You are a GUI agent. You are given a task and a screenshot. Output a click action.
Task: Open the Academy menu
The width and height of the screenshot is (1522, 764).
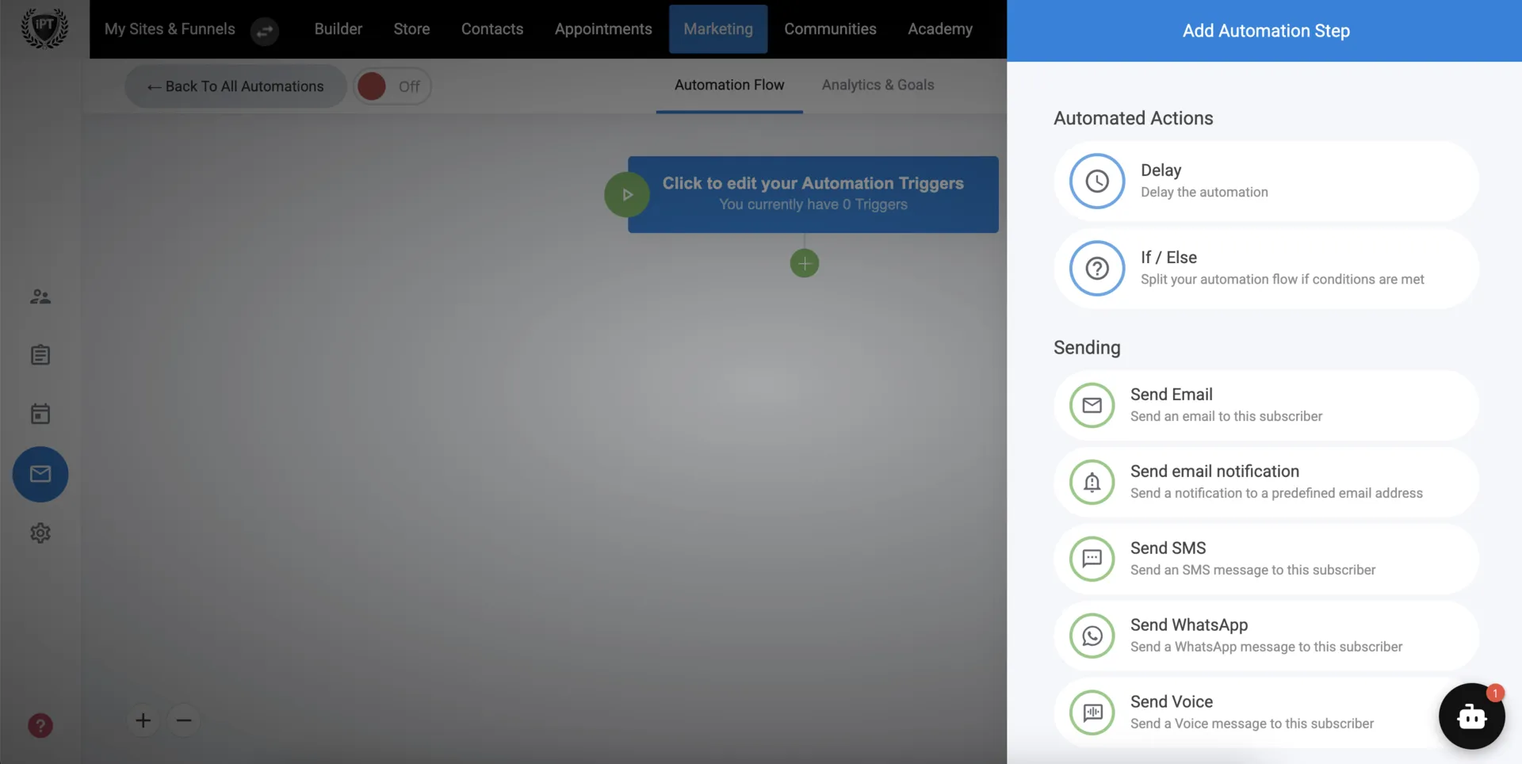[x=940, y=29]
